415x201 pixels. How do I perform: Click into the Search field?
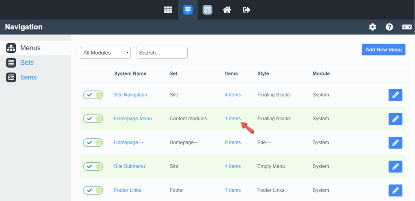click(162, 52)
